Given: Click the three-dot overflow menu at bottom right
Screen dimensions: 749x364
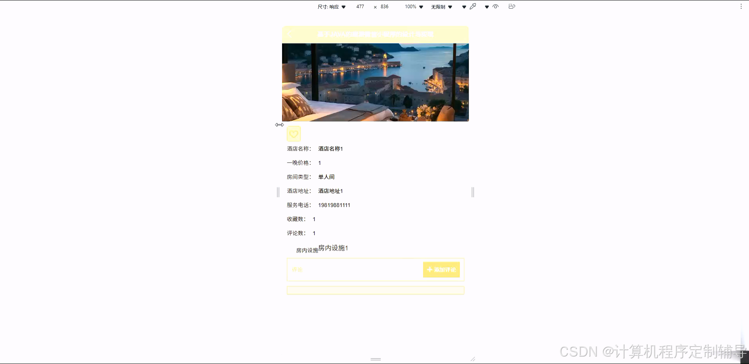Looking at the screenshot, I should click(x=741, y=6).
